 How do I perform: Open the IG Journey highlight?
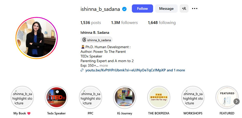125,97
